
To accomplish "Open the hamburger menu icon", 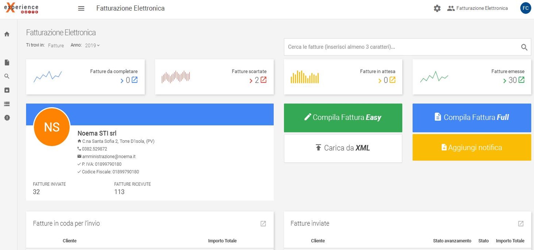I will pos(81,8).
